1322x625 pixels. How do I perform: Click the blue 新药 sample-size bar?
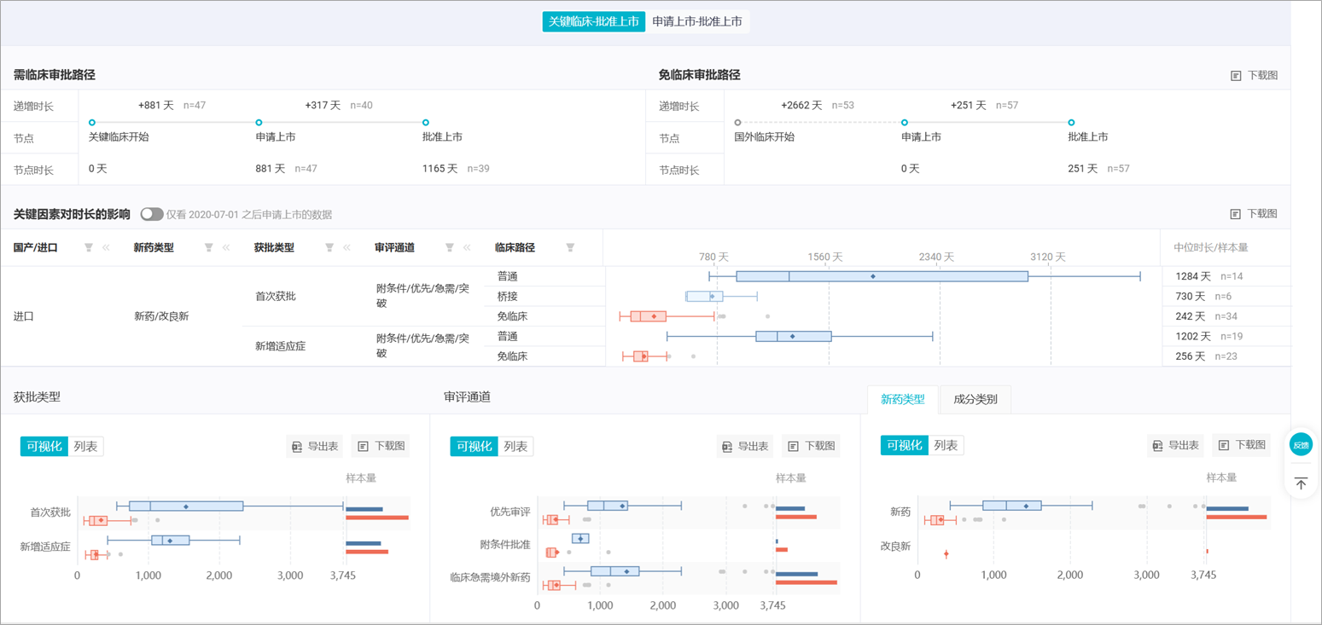click(1227, 509)
